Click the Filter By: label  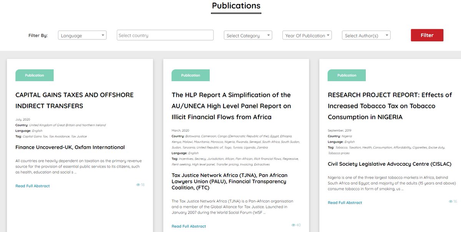[x=38, y=36]
